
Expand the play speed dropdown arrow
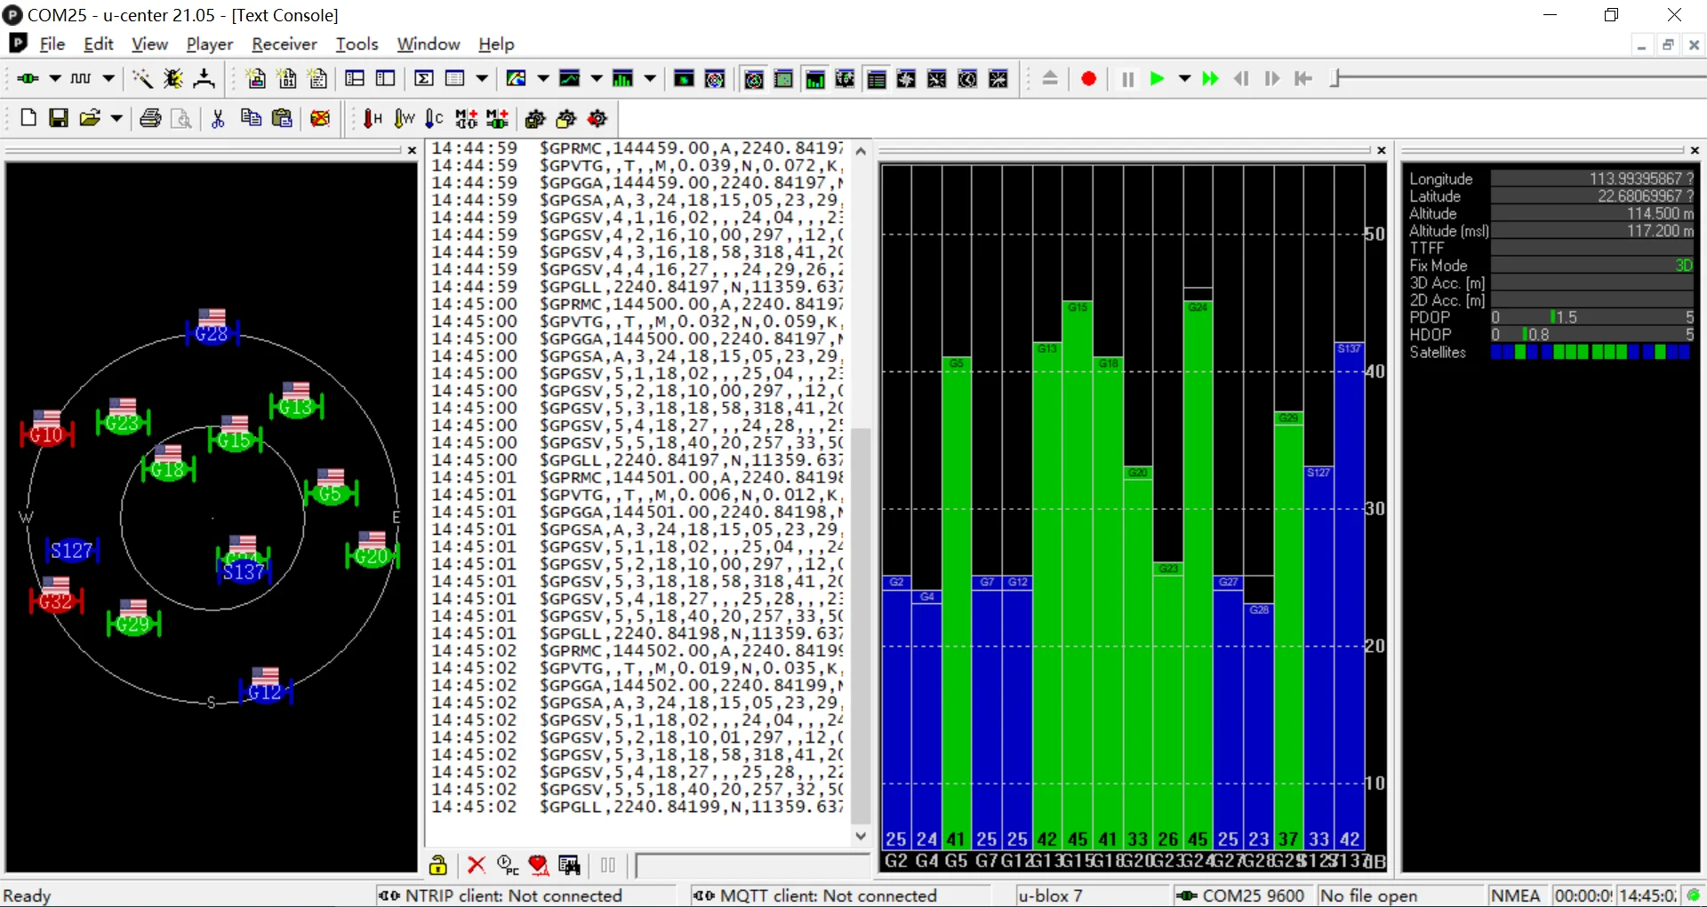point(1184,79)
